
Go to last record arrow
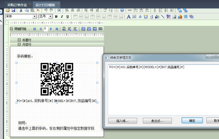pyautogui.click(x=57, y=29)
